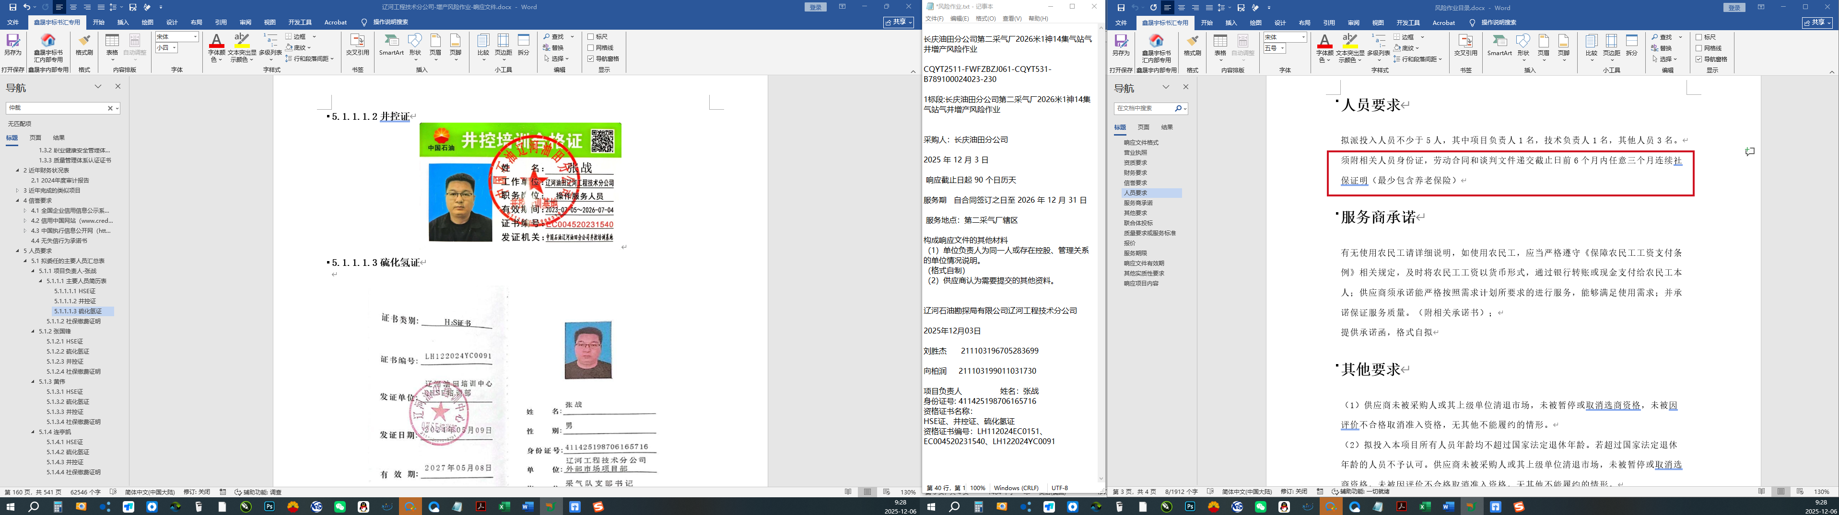
Task: Uncheck 导航窗格 in left Word window
Action: 590,58
